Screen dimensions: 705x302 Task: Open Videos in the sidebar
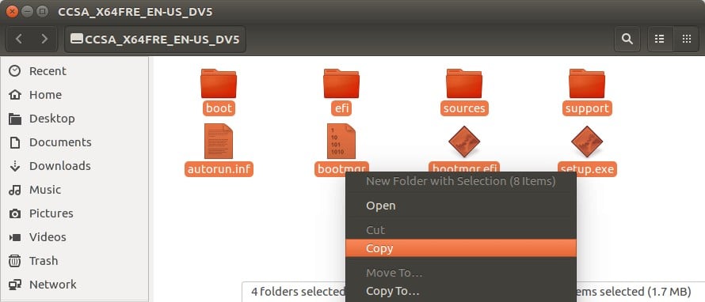pyautogui.click(x=74, y=237)
